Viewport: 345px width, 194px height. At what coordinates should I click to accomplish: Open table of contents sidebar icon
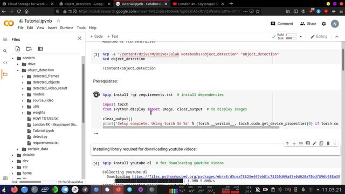point(5,39)
